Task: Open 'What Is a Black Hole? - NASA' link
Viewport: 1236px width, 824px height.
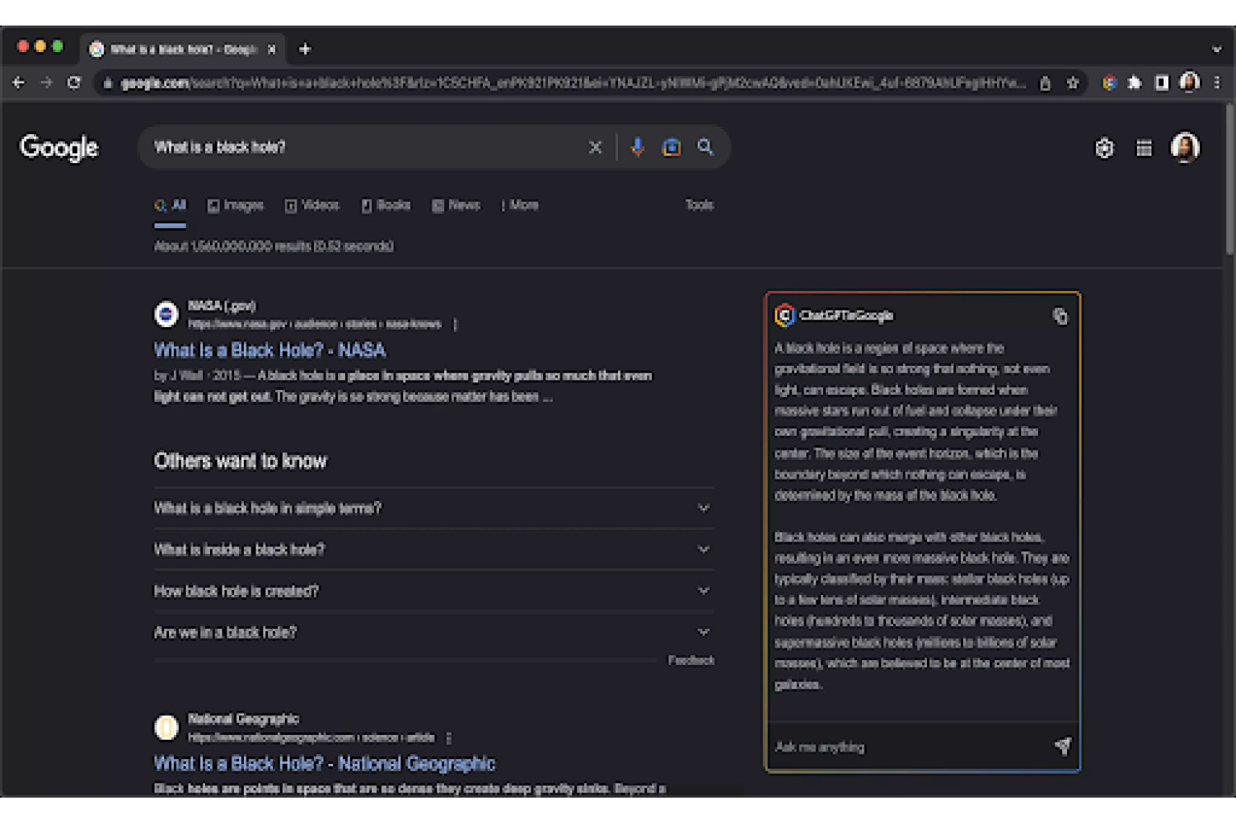Action: click(x=269, y=351)
